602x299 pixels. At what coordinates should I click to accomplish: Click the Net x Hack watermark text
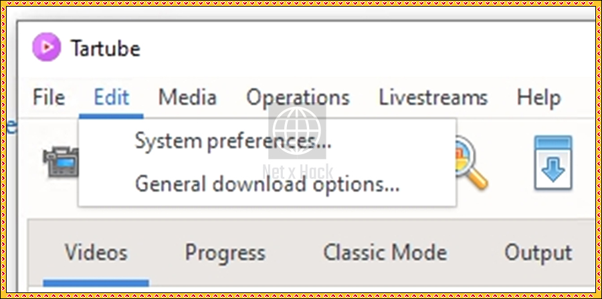pyautogui.click(x=298, y=172)
